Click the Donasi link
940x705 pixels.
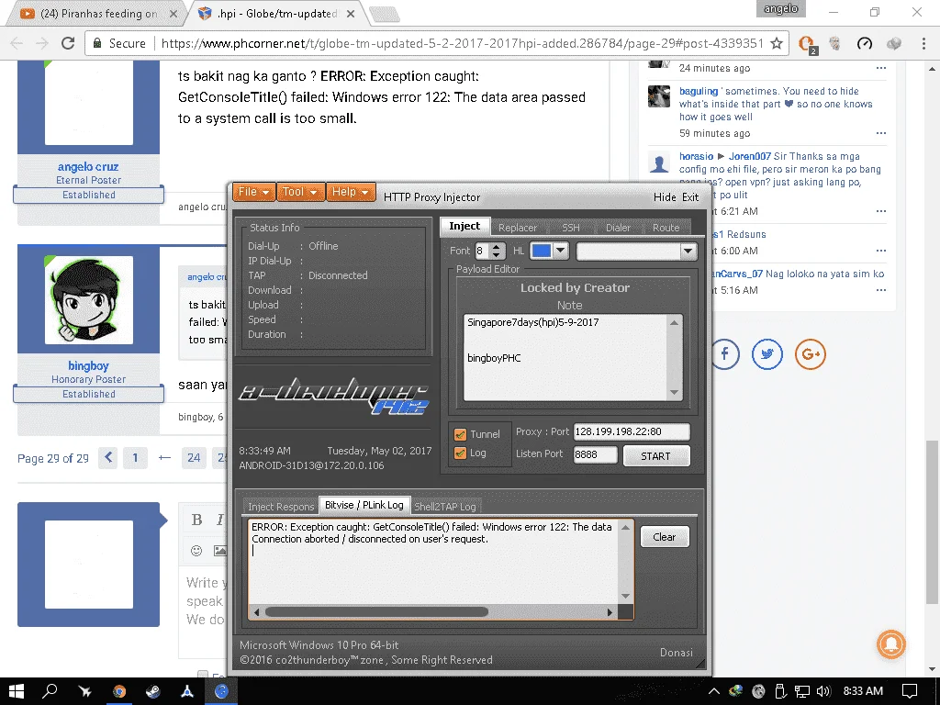pos(677,653)
